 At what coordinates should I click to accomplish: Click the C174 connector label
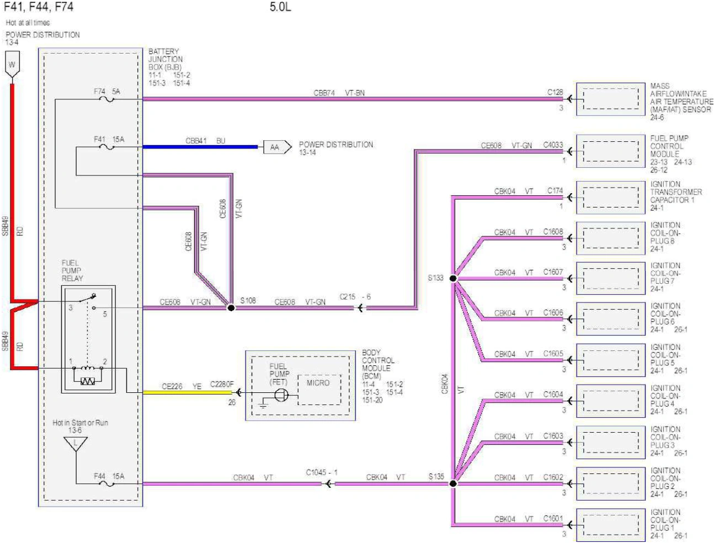tap(555, 191)
